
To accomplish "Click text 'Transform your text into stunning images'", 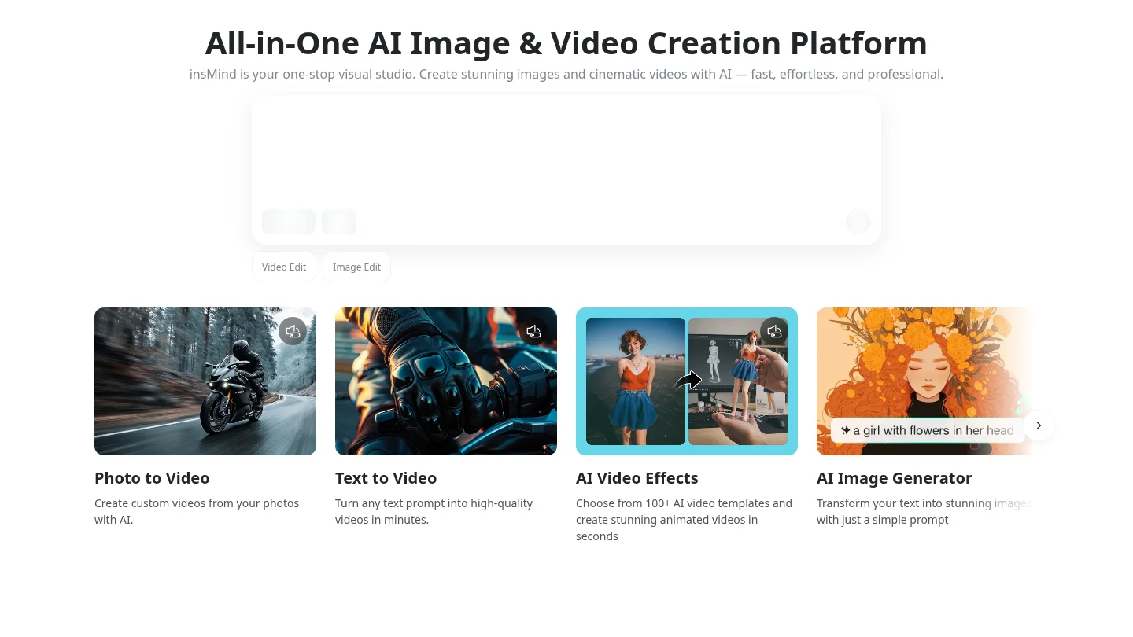I will 924,503.
